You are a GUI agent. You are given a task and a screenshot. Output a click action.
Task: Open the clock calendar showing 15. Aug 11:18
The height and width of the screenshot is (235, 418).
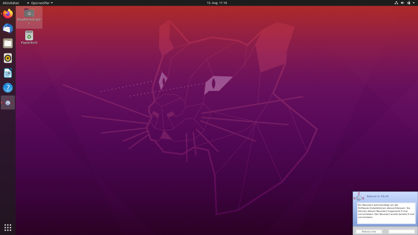(217, 3)
